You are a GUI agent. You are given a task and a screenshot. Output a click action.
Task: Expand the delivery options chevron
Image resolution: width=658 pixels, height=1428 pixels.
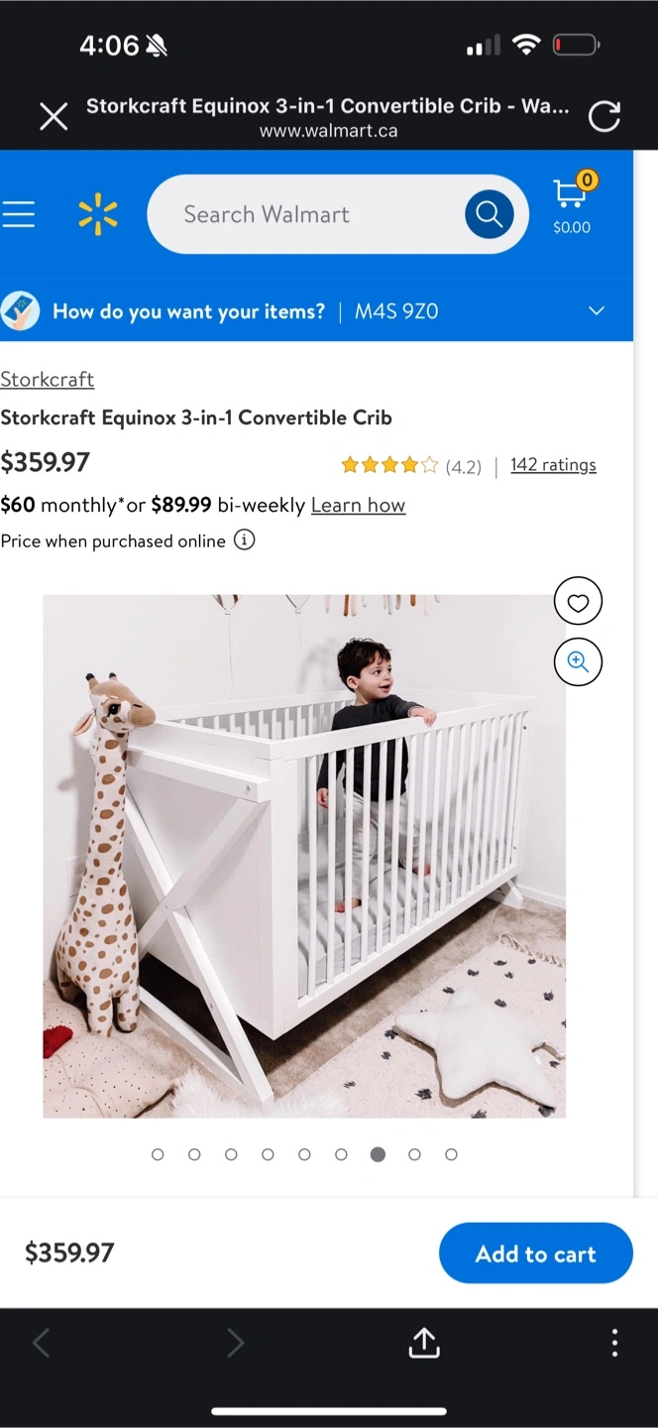(597, 310)
